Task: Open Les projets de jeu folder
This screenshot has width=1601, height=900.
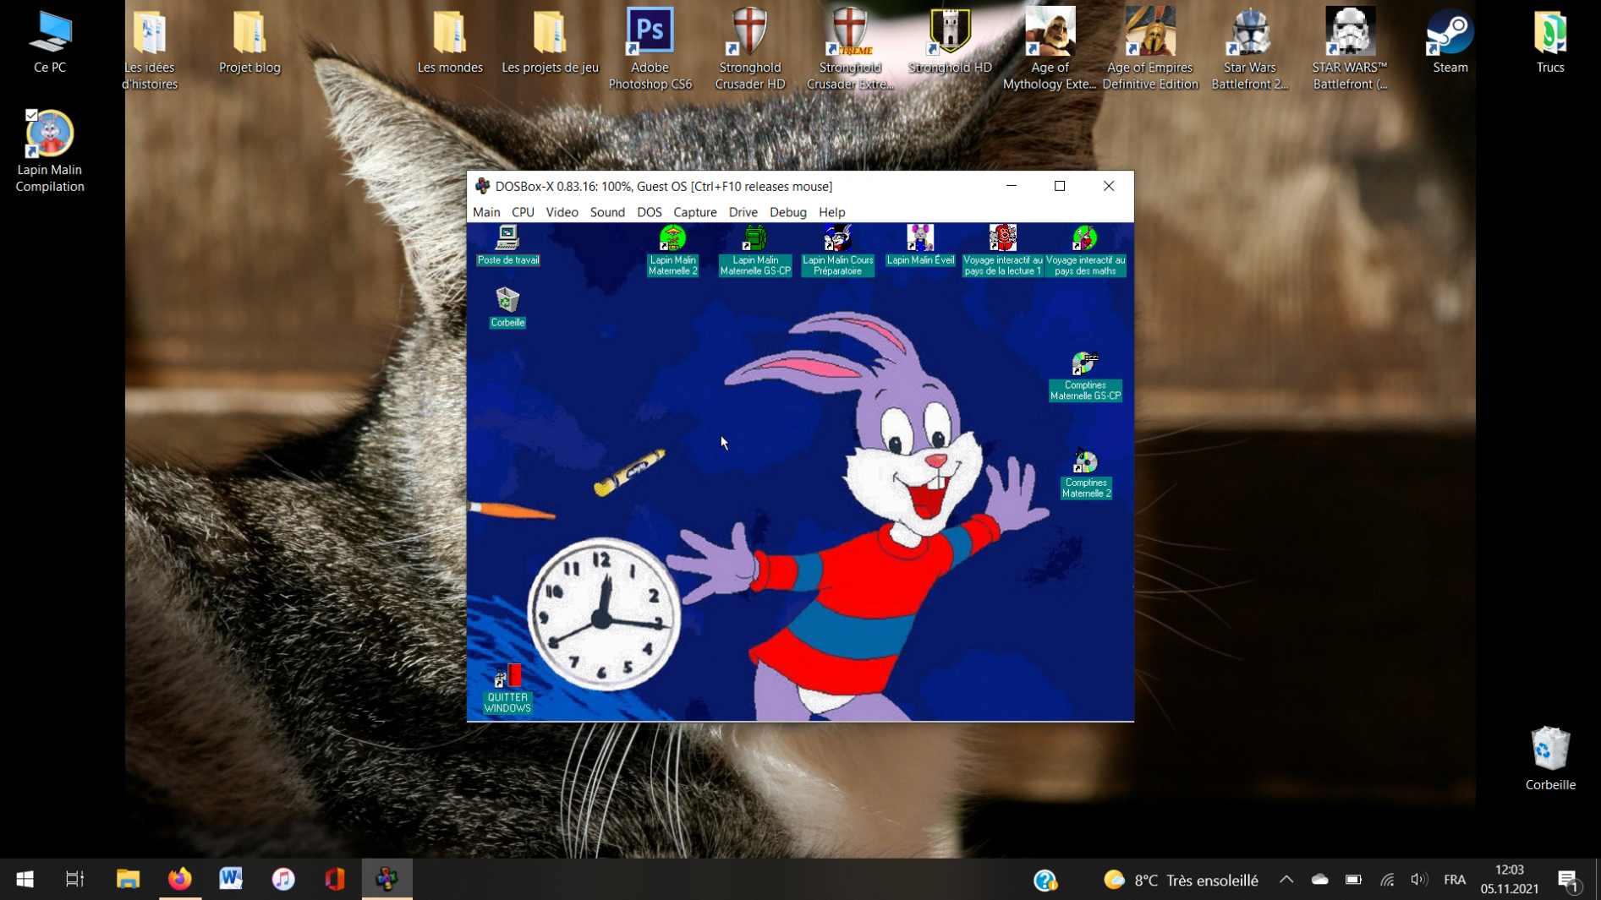Action: click(550, 42)
